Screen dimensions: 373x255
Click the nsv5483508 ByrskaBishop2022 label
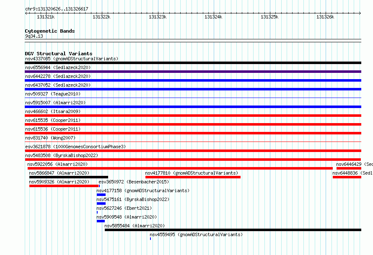click(x=62, y=155)
